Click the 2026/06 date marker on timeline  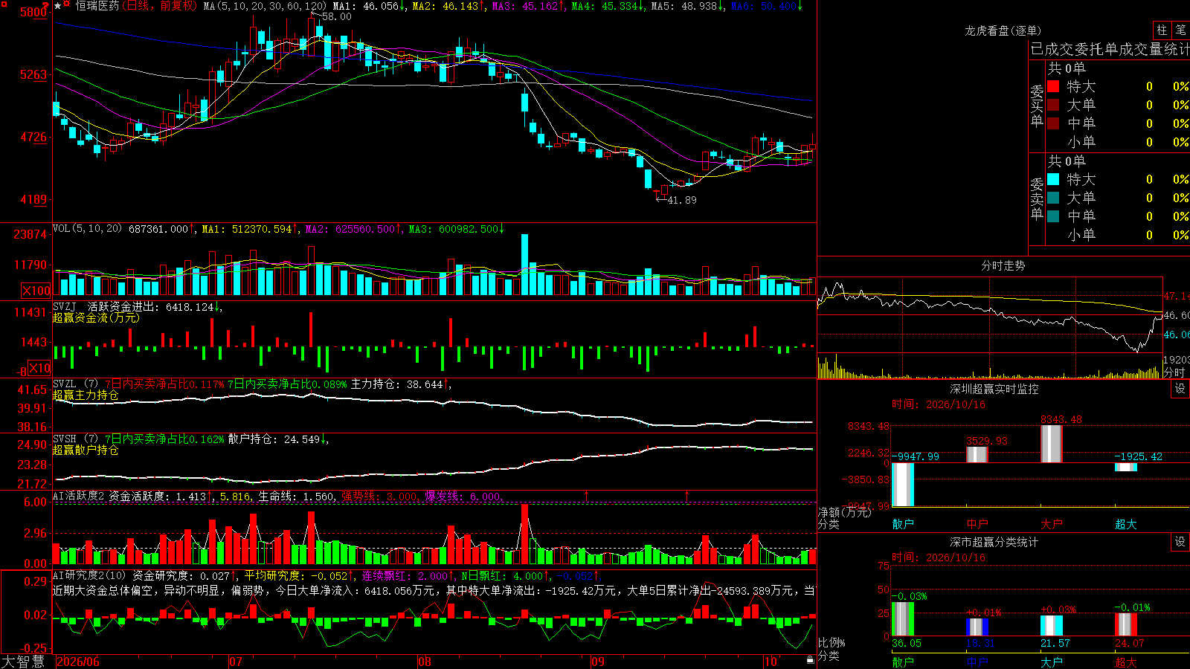click(x=78, y=662)
